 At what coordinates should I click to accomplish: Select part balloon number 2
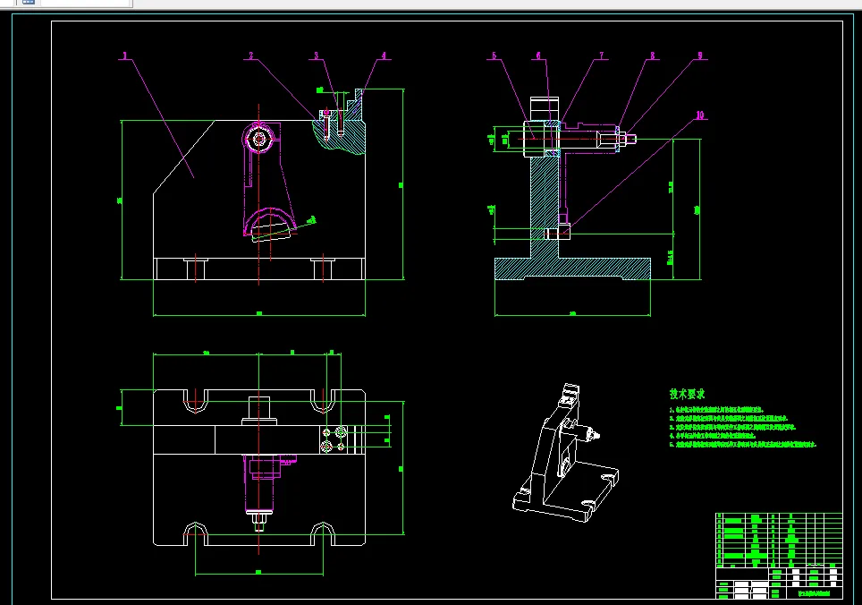pos(250,55)
